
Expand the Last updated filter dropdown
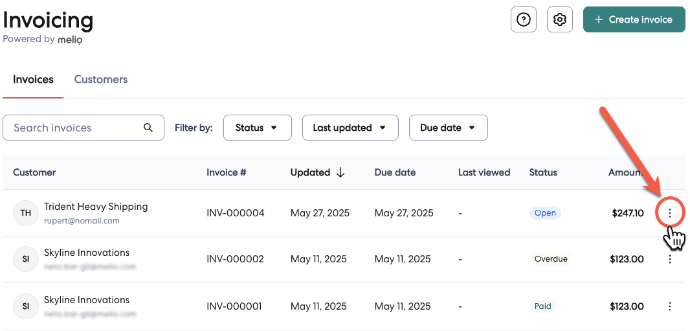coord(350,128)
